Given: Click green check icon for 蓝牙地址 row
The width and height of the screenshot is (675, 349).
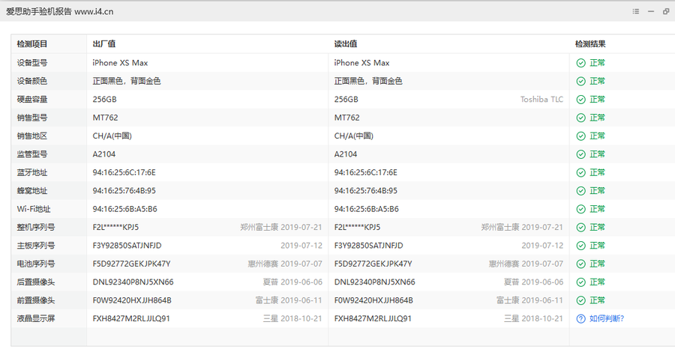Looking at the screenshot, I should (580, 172).
